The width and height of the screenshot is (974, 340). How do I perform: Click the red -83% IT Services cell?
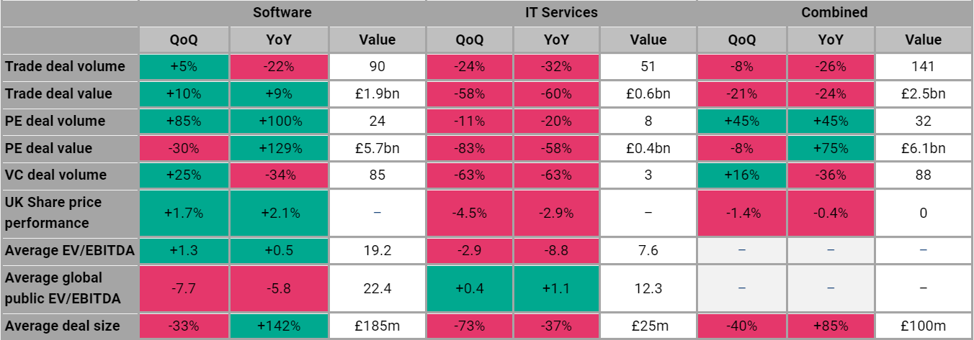[470, 148]
